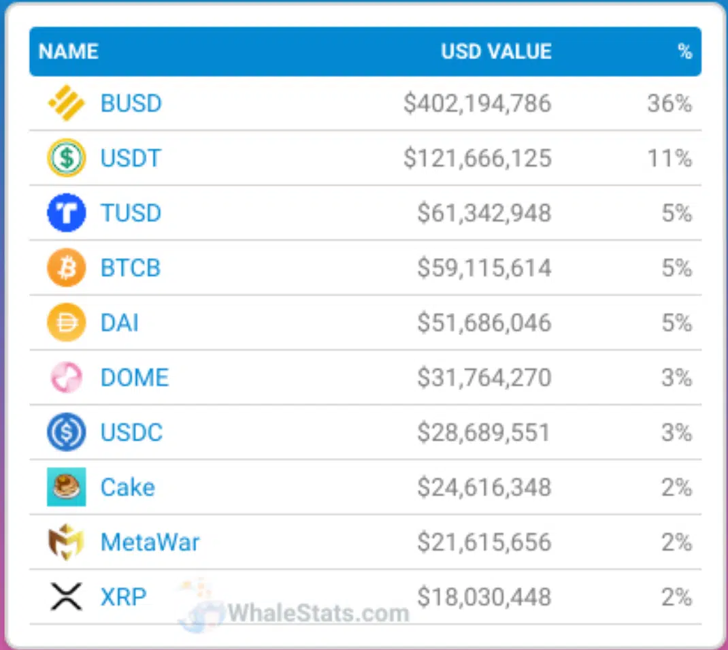Click the DOME pink icon
Image resolution: width=728 pixels, height=650 pixels.
pyautogui.click(x=66, y=378)
